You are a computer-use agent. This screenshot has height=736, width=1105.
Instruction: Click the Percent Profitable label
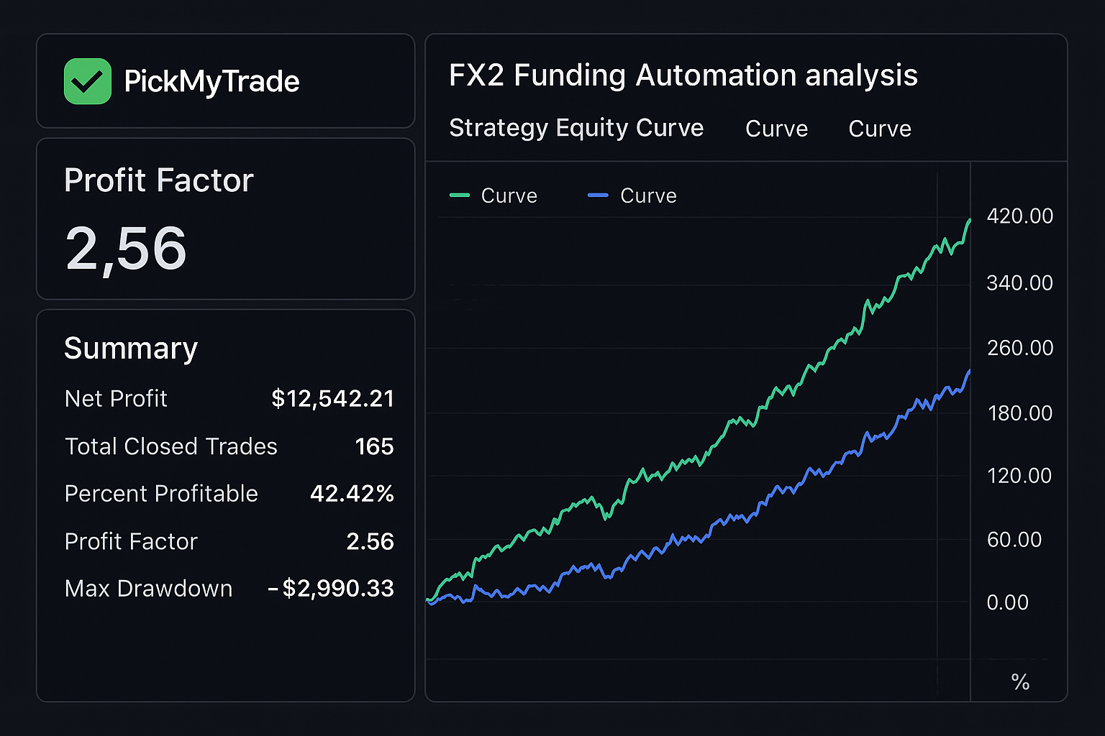coord(161,494)
